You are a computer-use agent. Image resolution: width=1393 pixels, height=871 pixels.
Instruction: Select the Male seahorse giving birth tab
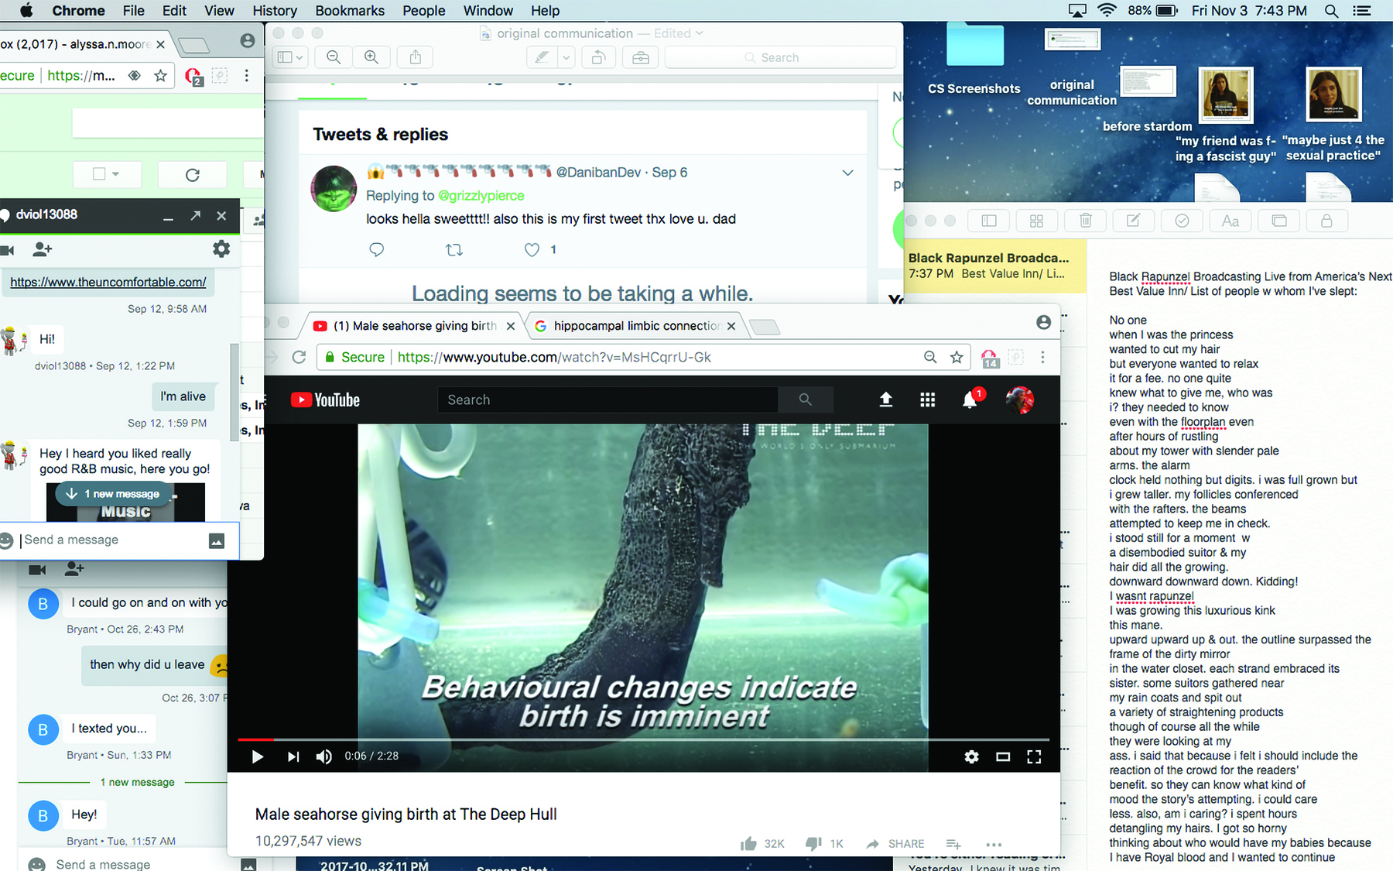414,326
